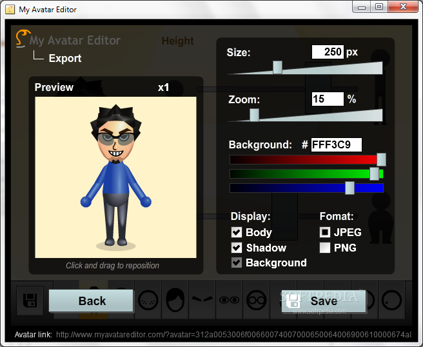This screenshot has width=423, height=347.
Task: Click the blue background color slider
Action: click(x=306, y=188)
